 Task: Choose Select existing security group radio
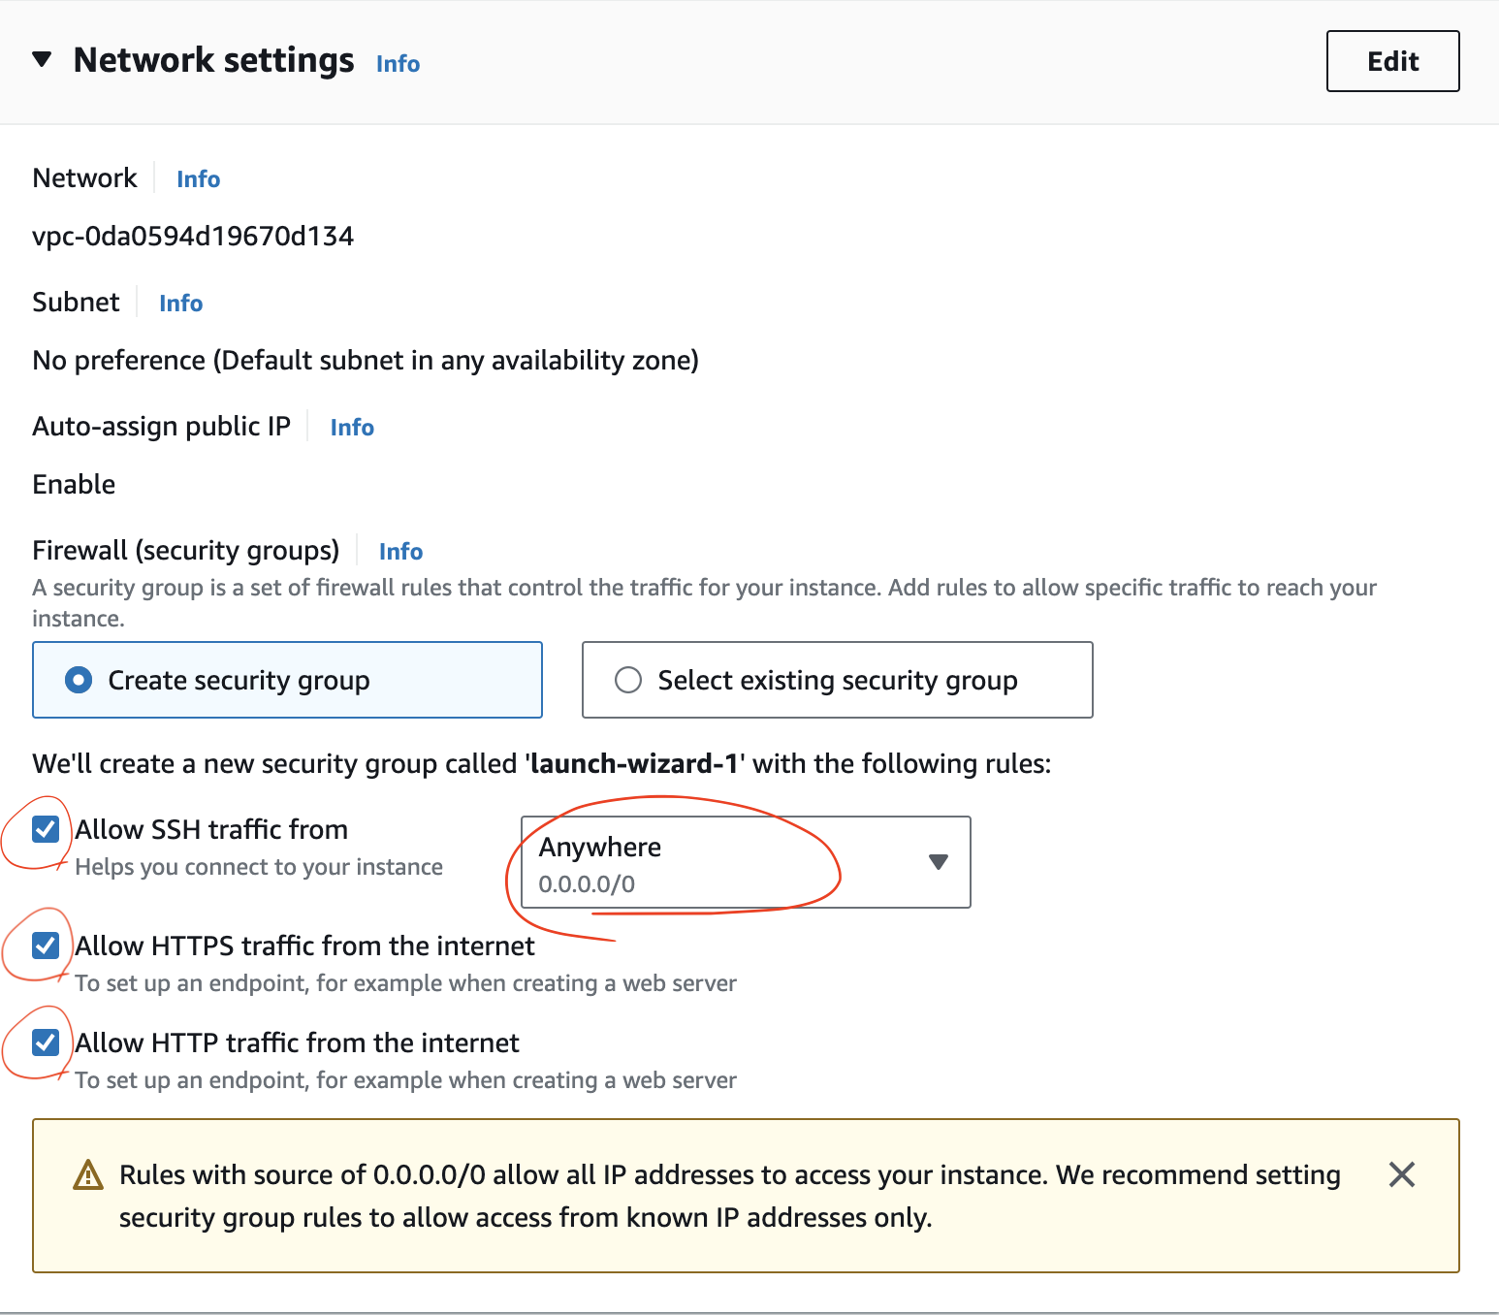628,680
